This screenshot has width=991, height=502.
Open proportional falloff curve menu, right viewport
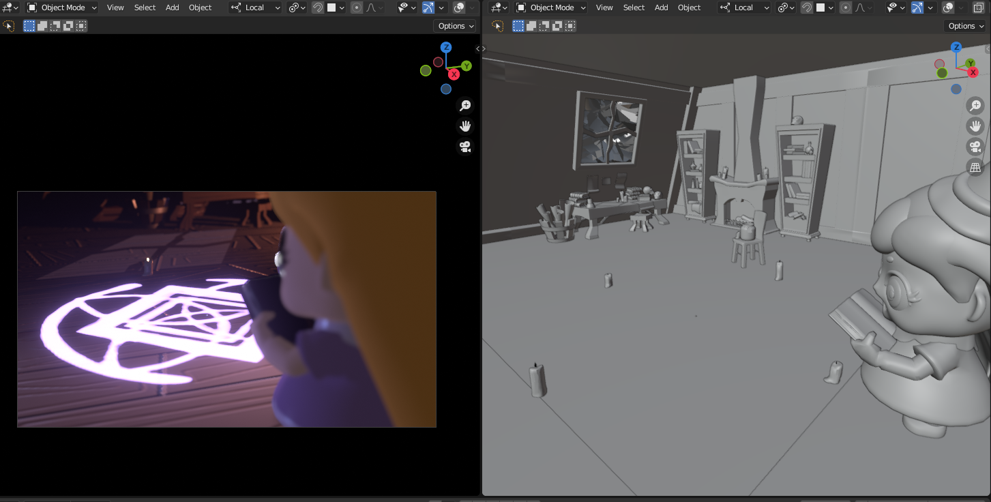pos(863,8)
